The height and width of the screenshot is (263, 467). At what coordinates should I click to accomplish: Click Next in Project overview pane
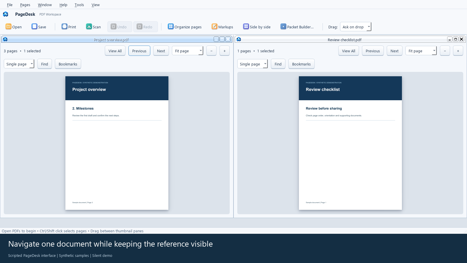tap(161, 51)
